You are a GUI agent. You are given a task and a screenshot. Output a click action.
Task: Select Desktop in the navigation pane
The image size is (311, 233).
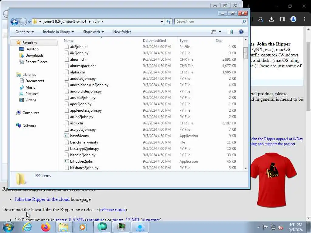pyautogui.click(x=32, y=49)
